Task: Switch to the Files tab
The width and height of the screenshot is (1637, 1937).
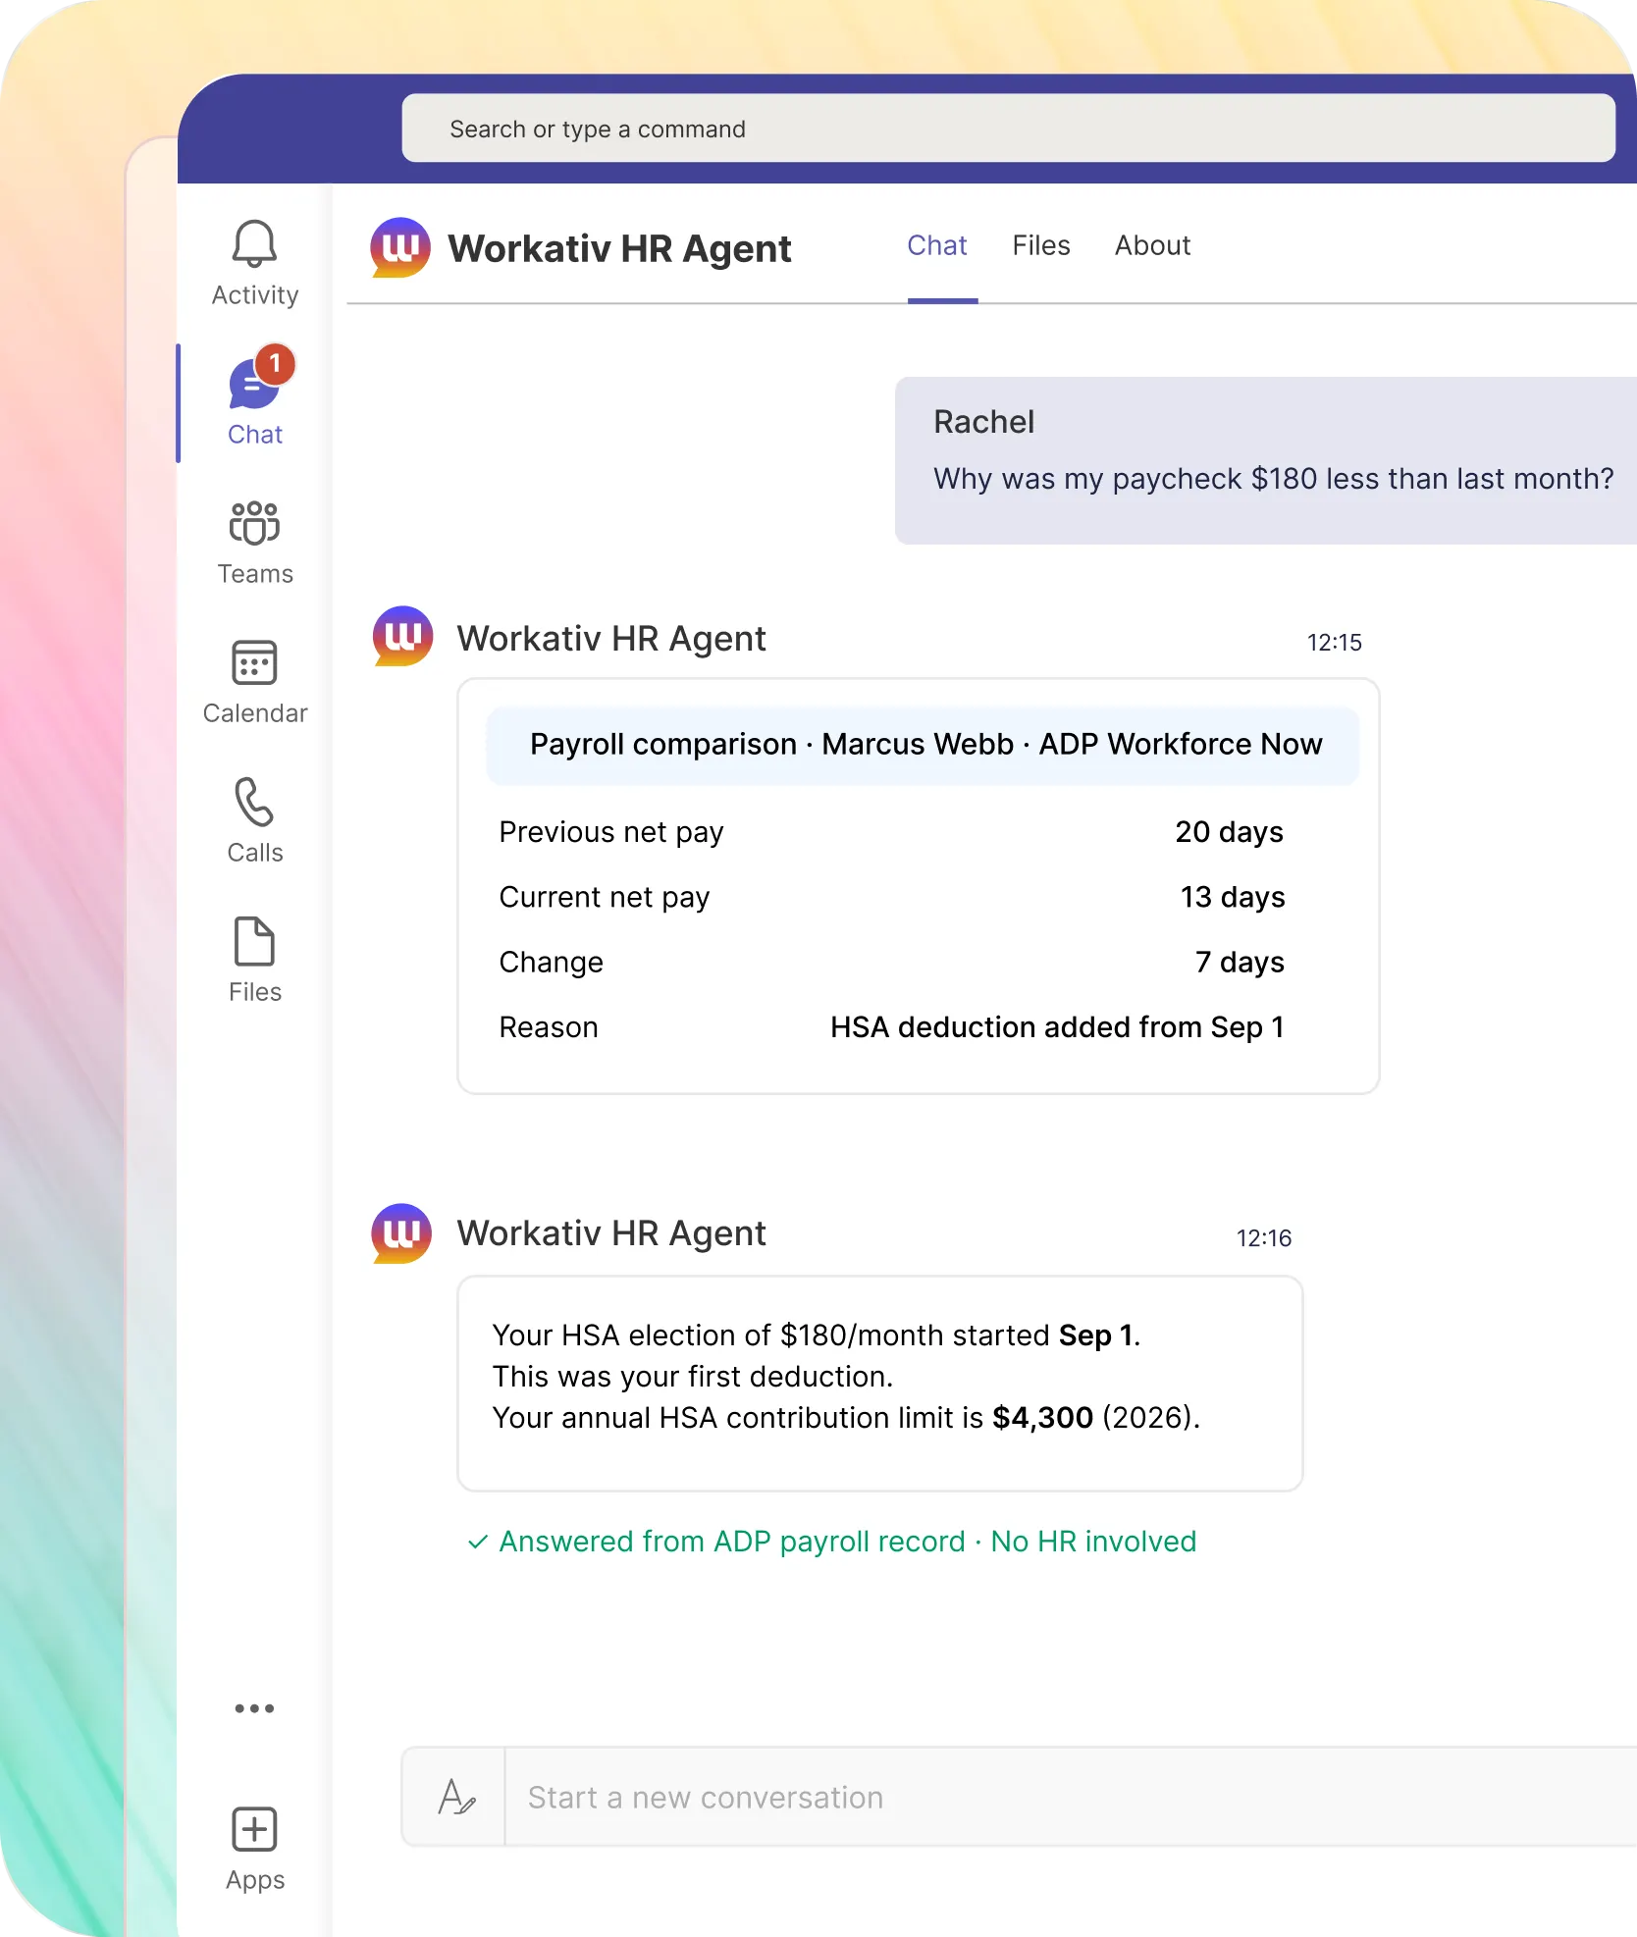Action: (1040, 245)
